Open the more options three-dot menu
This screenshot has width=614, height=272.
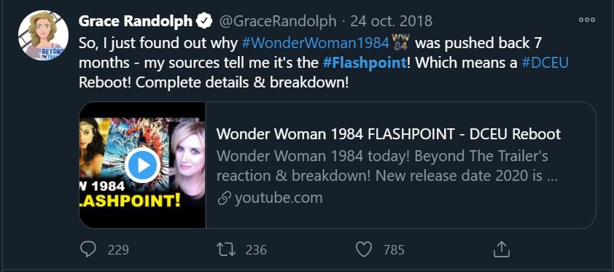[586, 20]
